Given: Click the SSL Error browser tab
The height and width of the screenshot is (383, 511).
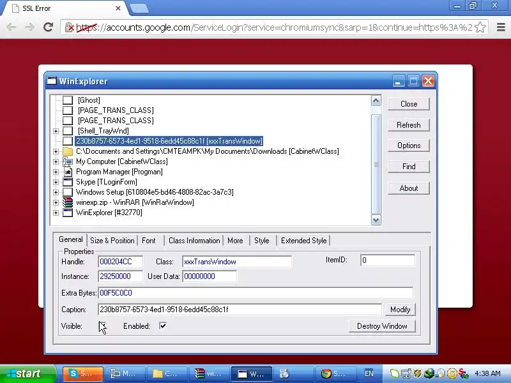Looking at the screenshot, I should coord(65,8).
